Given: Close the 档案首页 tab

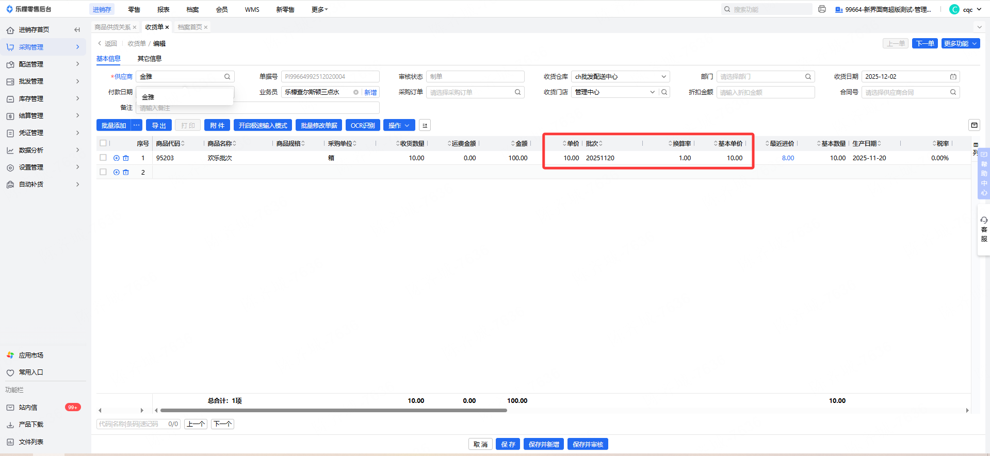Looking at the screenshot, I should [x=206, y=27].
